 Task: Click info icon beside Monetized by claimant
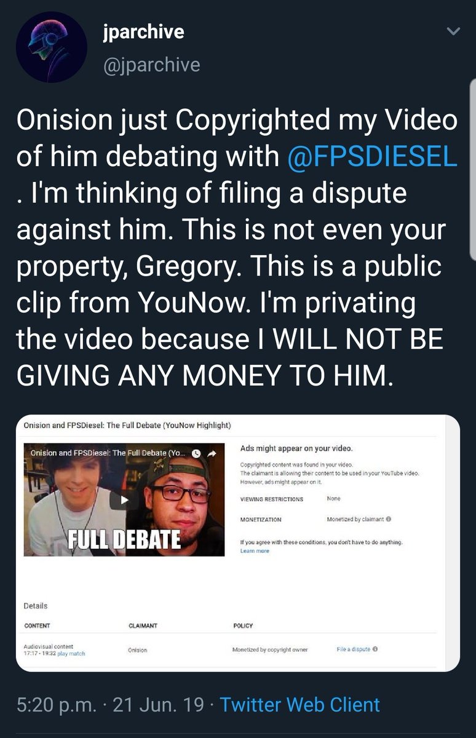389,519
